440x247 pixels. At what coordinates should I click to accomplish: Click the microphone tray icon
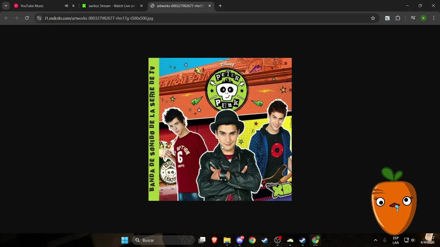click(x=385, y=240)
